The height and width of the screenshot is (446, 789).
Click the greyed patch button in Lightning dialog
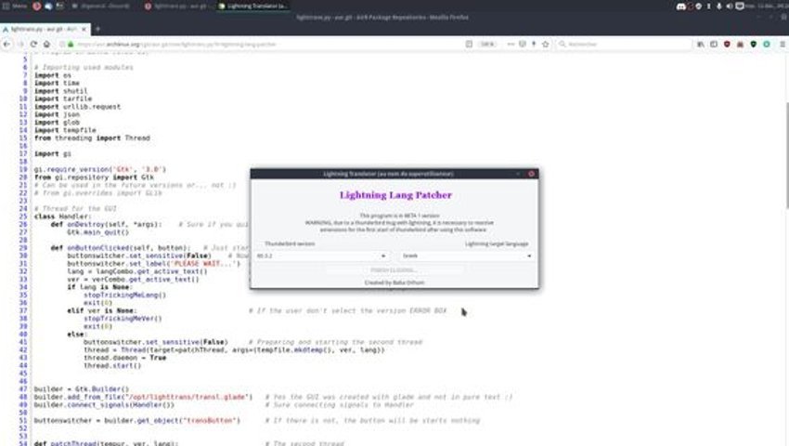coord(394,270)
